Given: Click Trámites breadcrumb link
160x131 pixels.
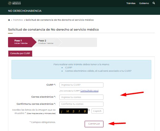Looking at the screenshot, I should (x=18, y=20).
